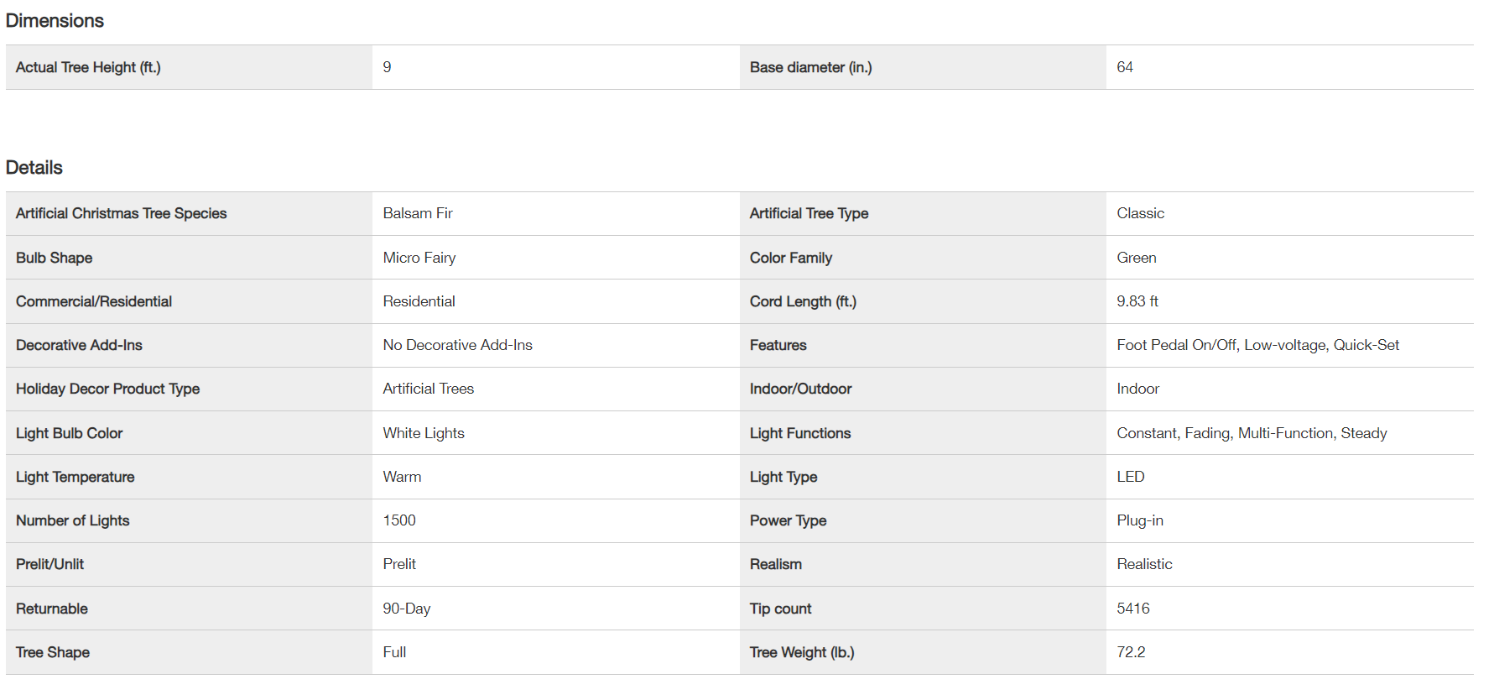Image resolution: width=1494 pixels, height=695 pixels.
Task: Select the Light Functions value text
Action: coord(1252,433)
